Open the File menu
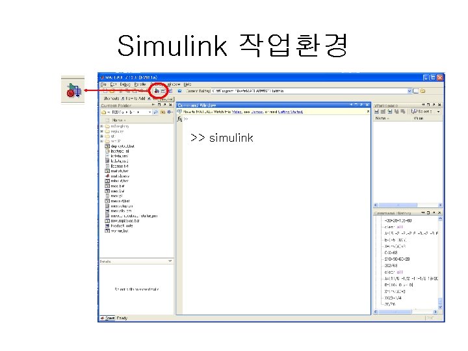 click(x=103, y=84)
